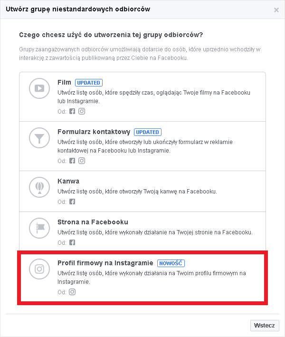Viewport: 285px width, 337px height.
Task: Click Facebook icon under Formularz kontaktowy description
Action: tap(72, 161)
